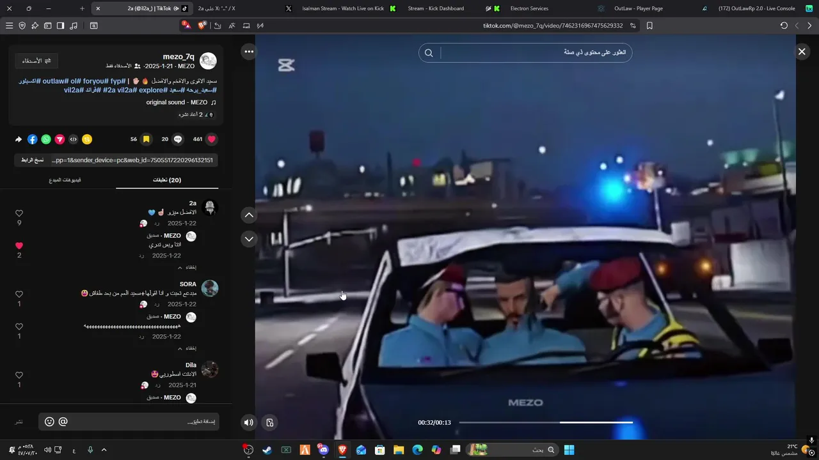Collapse replies under SORA's comment
Image resolution: width=819 pixels, height=460 pixels.
pyautogui.click(x=187, y=348)
